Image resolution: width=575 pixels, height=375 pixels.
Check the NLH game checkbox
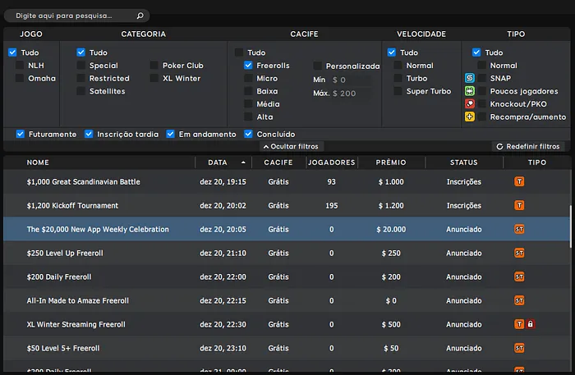[x=20, y=65]
